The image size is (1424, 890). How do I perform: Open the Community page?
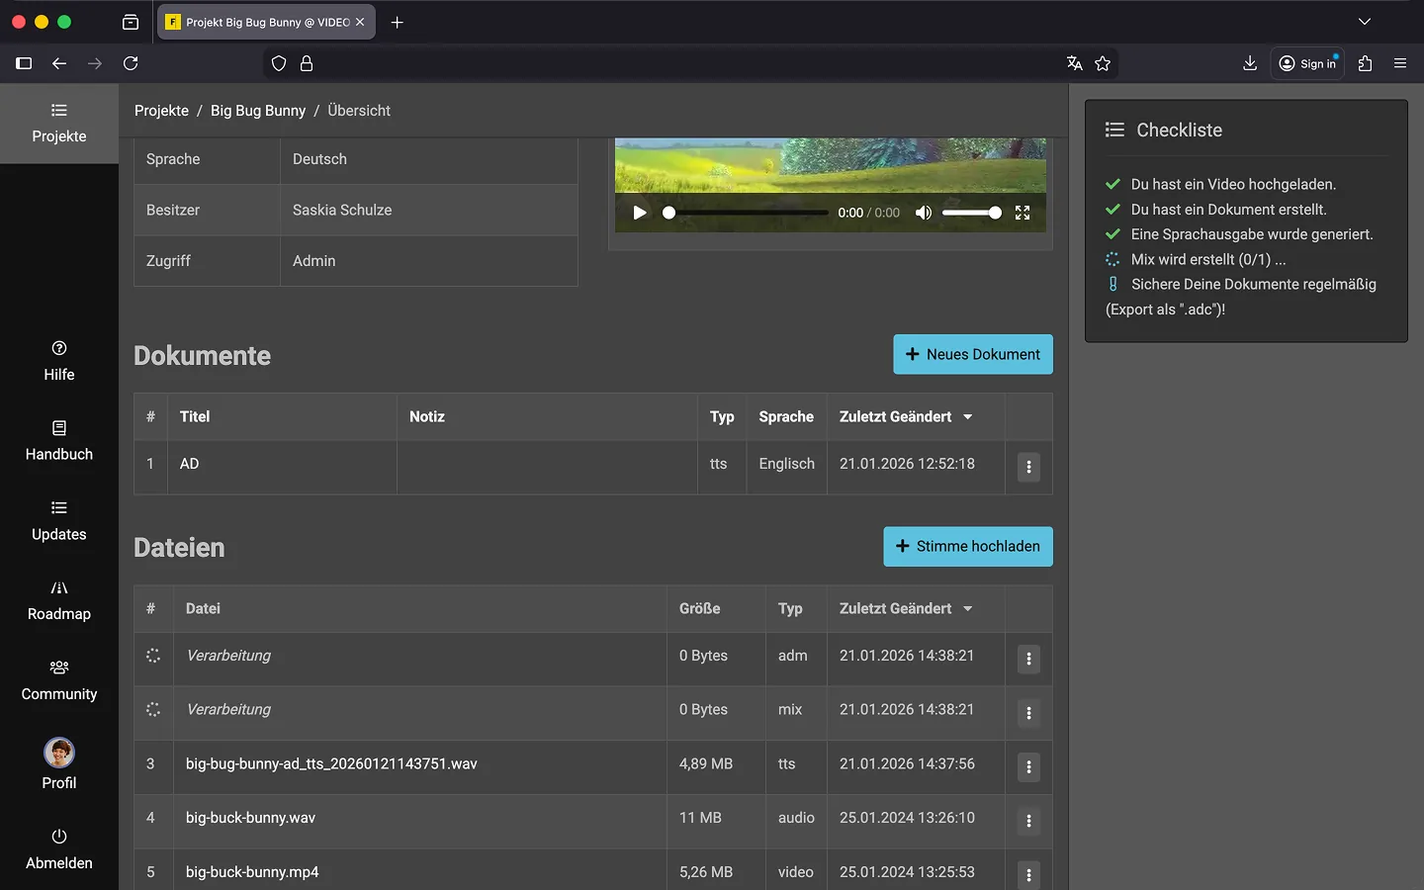[x=59, y=680]
